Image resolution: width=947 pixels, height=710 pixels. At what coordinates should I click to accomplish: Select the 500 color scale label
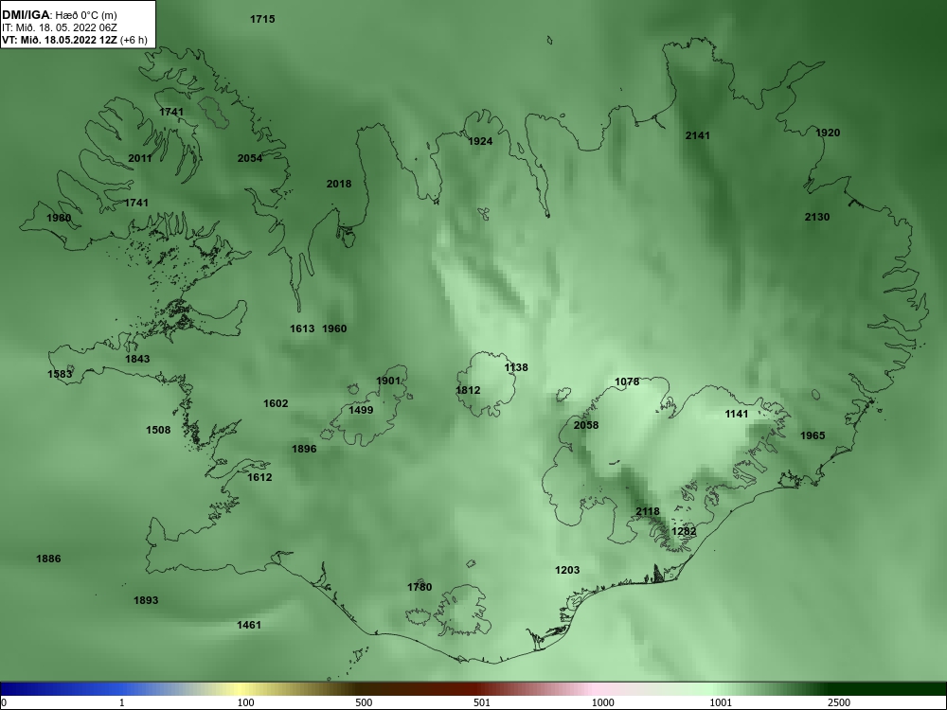tap(364, 702)
